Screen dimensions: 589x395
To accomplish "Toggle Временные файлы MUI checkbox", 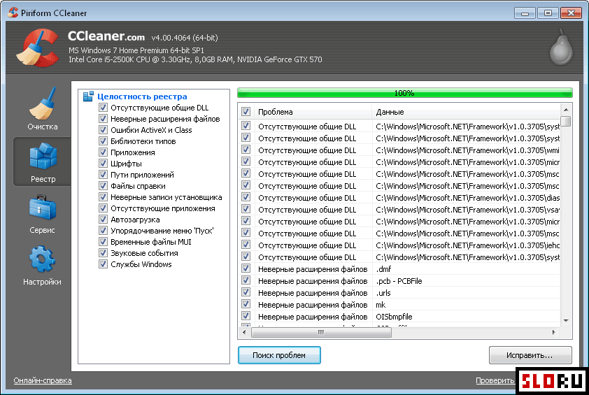I will (x=103, y=241).
